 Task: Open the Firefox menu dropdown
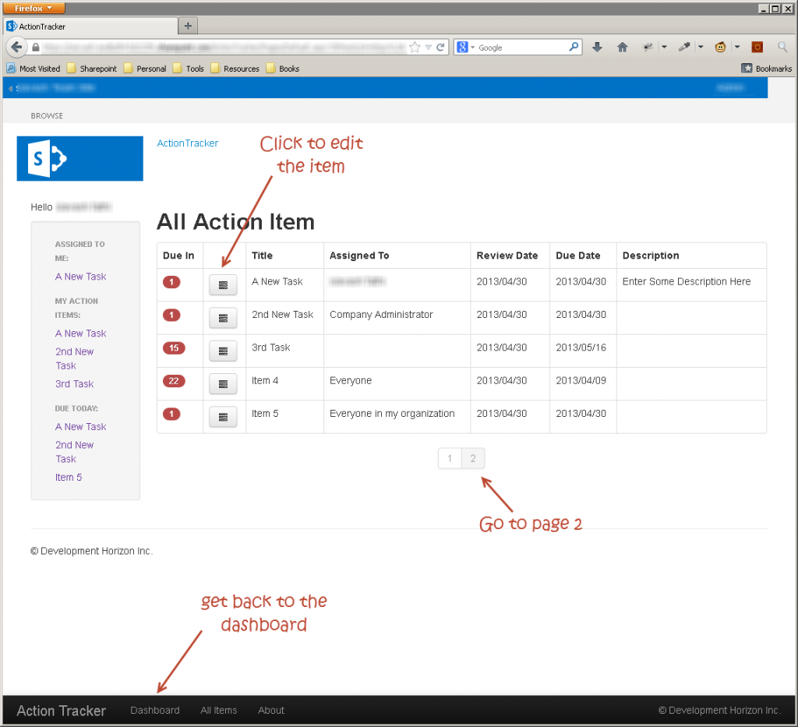click(x=34, y=8)
